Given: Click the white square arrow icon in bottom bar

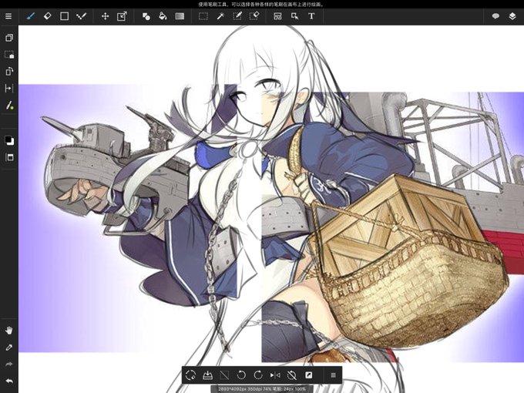Looking at the screenshot, I should [309, 375].
